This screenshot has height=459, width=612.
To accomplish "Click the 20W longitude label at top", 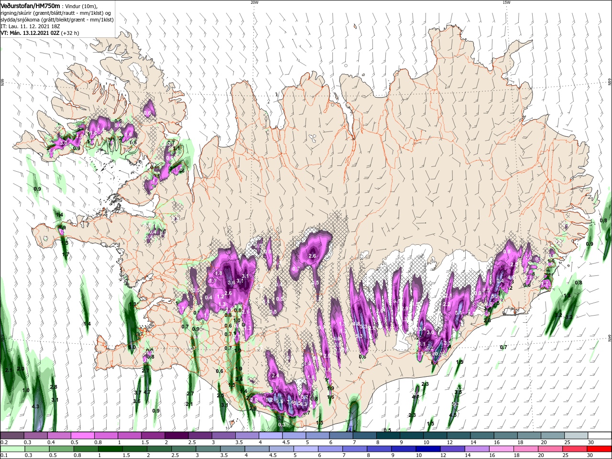I will tap(254, 2).
